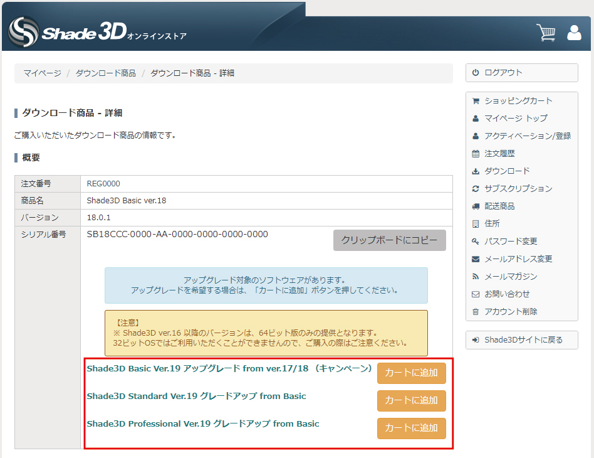Log out via ログアウト button
The image size is (594, 458).
tap(522, 73)
